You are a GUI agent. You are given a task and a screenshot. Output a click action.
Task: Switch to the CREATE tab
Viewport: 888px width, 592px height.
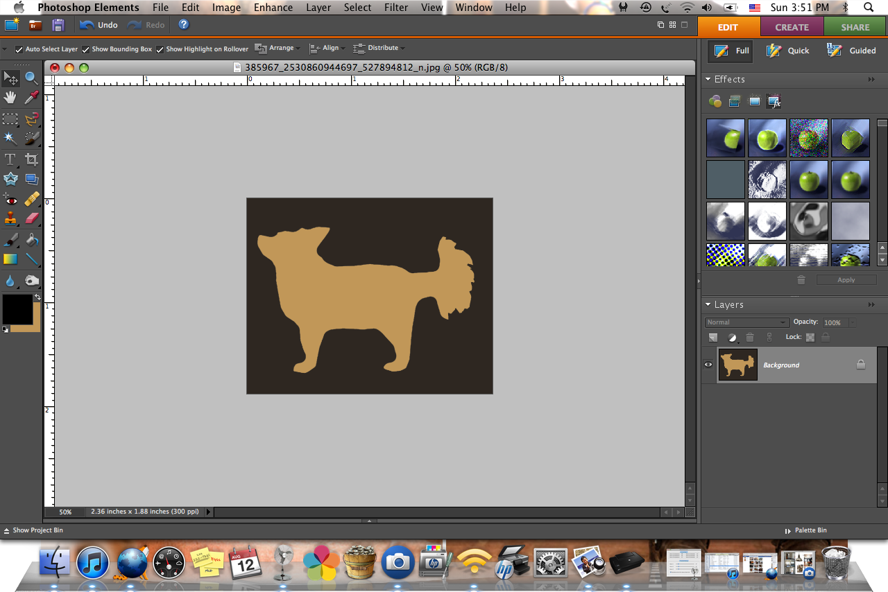coord(792,27)
